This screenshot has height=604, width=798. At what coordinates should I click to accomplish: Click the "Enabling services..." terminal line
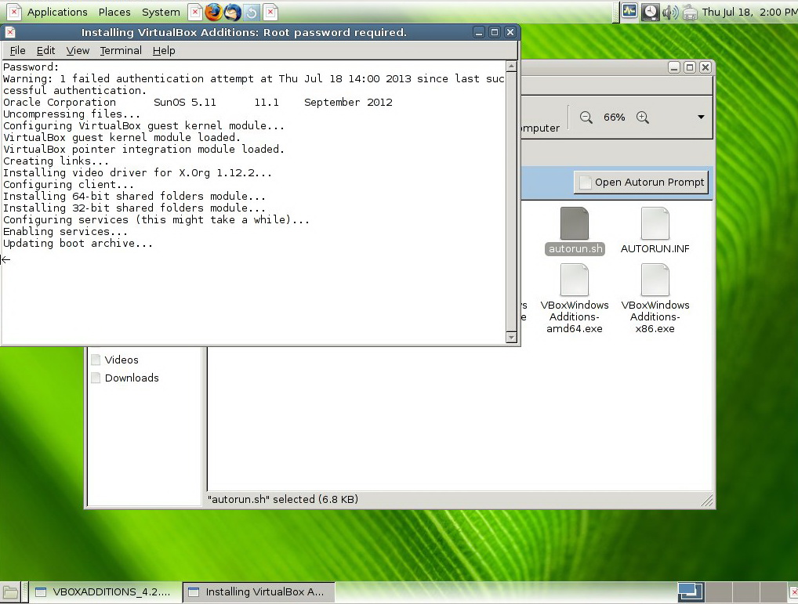pyautogui.click(x=65, y=231)
